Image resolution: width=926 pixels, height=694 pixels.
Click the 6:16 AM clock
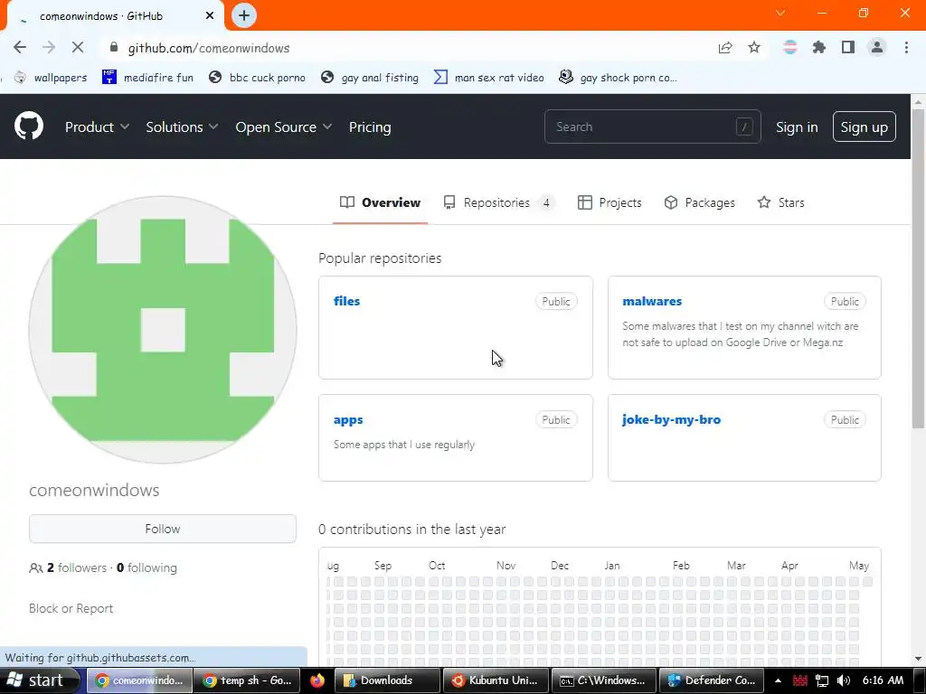tap(883, 680)
